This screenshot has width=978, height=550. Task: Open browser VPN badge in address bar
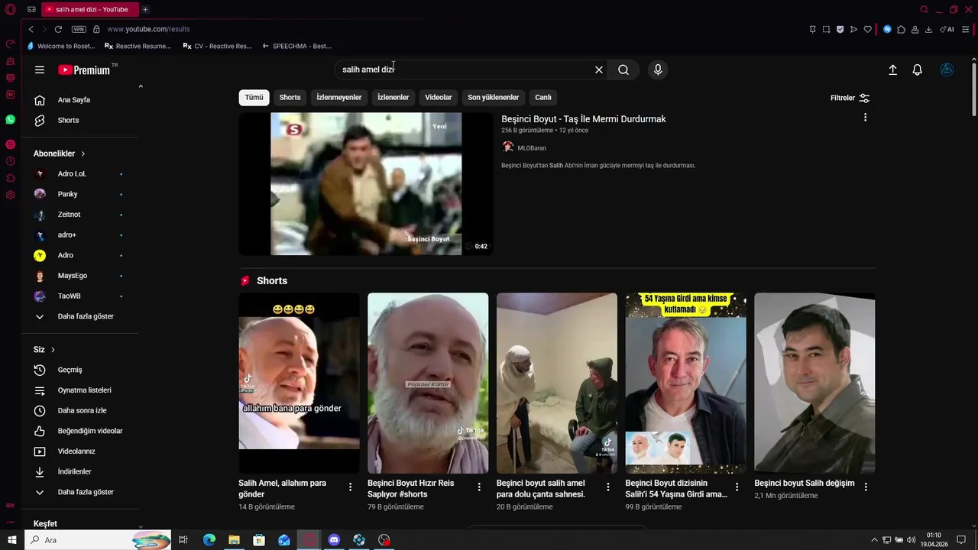click(79, 29)
